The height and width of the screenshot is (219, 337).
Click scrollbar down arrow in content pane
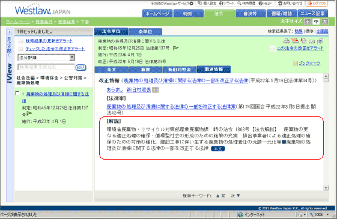[x=326, y=188]
